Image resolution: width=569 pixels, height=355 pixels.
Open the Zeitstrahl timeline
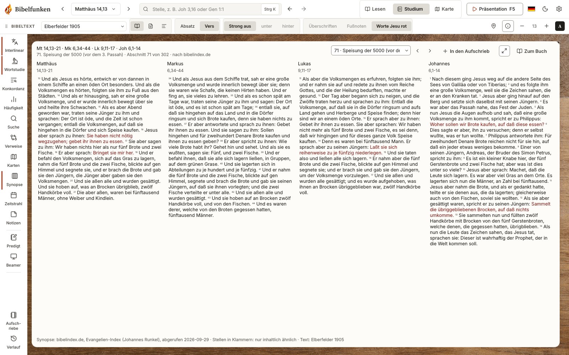(x=14, y=199)
